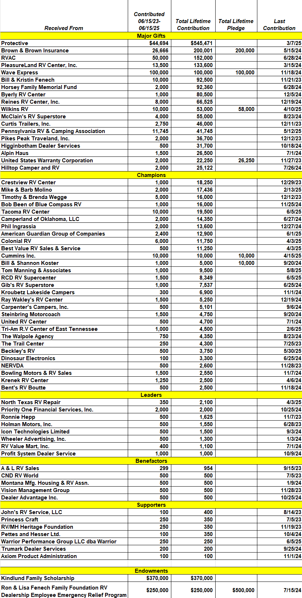302x598 pixels.
Task: Click the "Alpin Haus" donor name
Action: (x=15, y=153)
